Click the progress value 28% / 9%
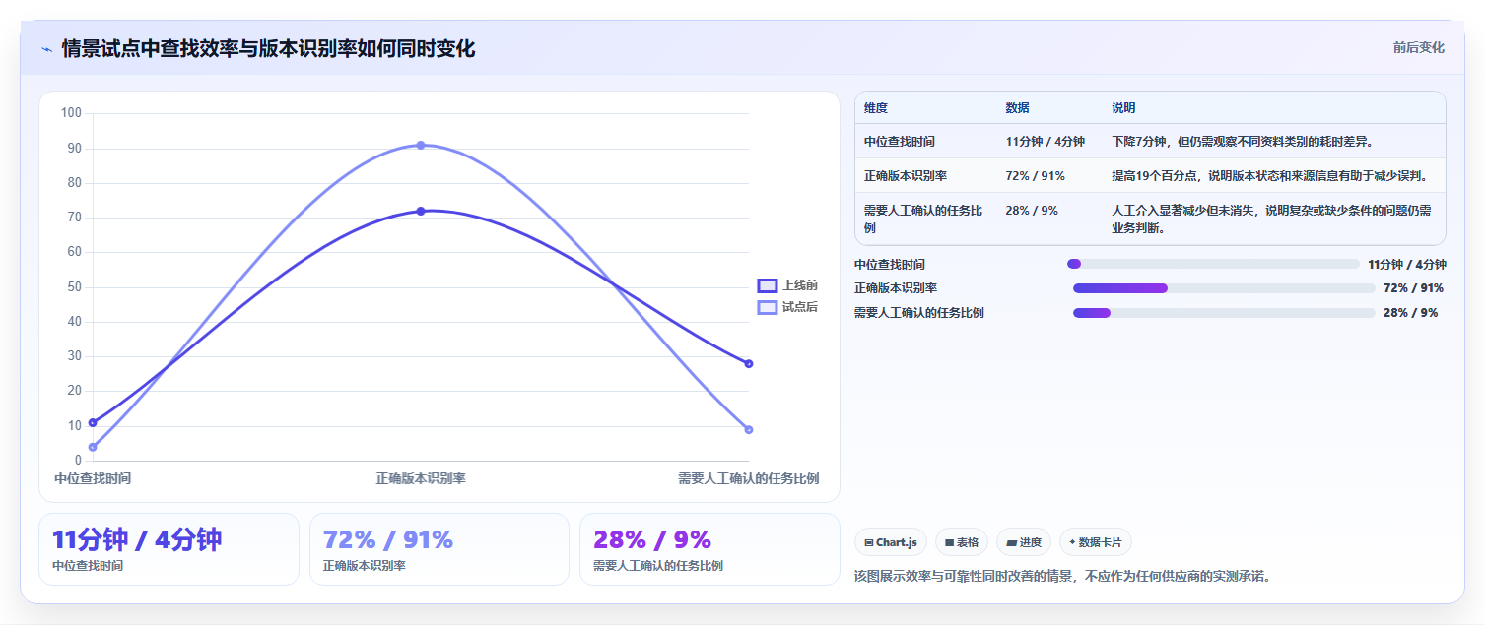This screenshot has width=1485, height=625. click(1410, 313)
